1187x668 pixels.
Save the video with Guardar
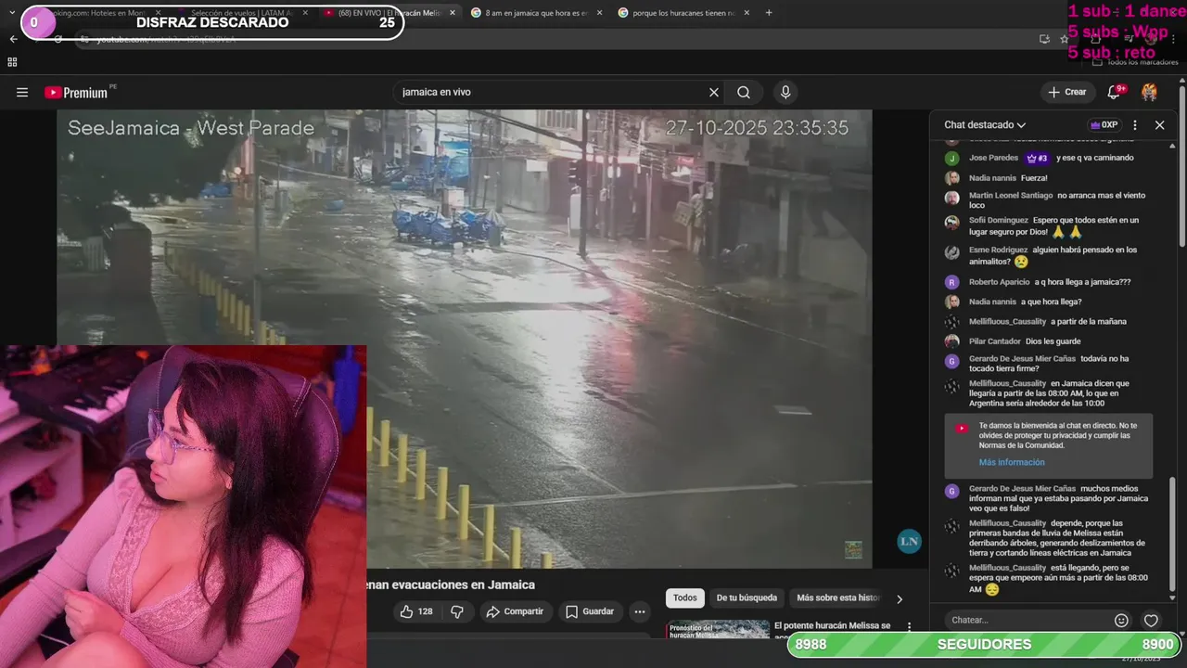click(x=590, y=611)
